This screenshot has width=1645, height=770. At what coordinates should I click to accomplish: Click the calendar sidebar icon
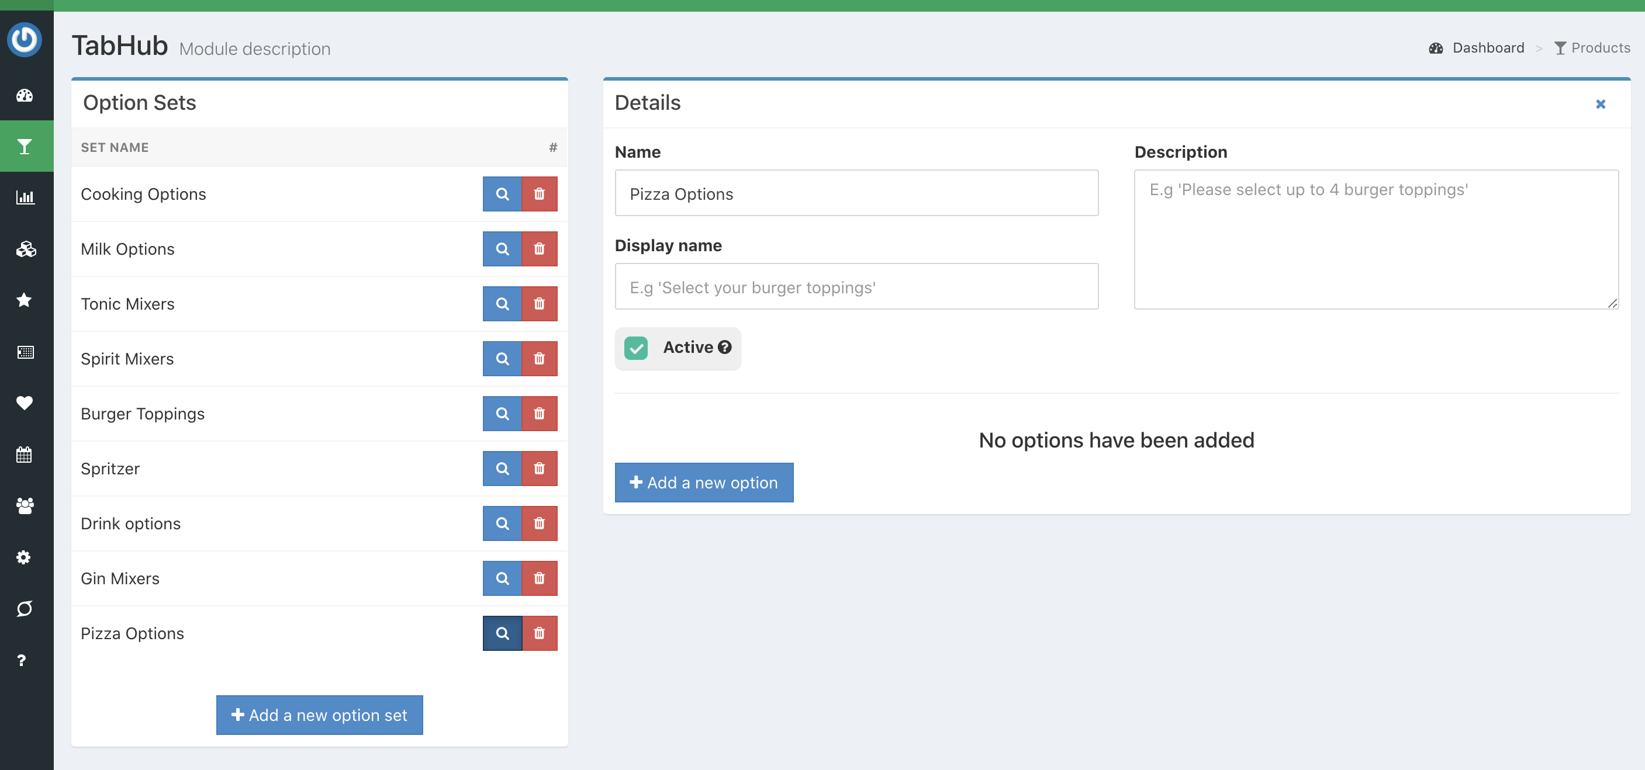(25, 455)
